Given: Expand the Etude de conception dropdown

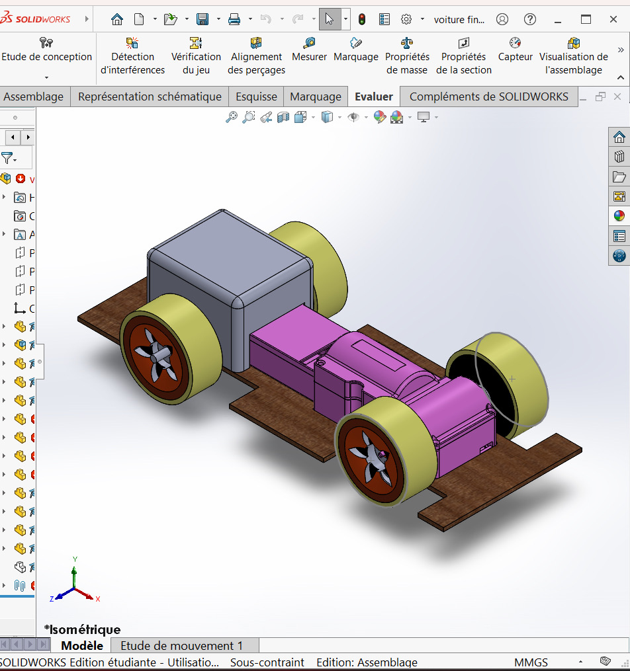Looking at the screenshot, I should point(46,77).
